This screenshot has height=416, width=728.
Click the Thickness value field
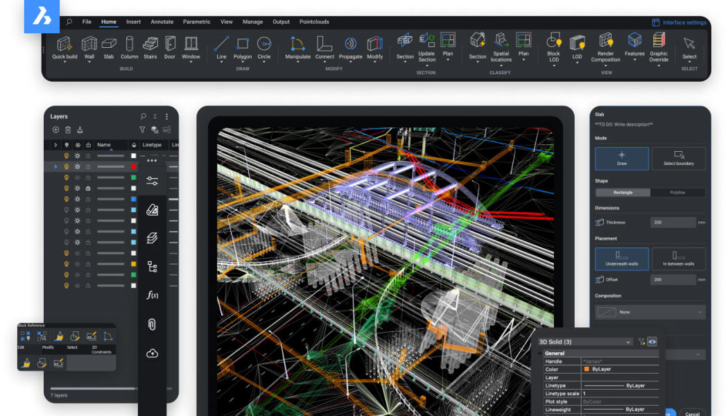click(673, 223)
